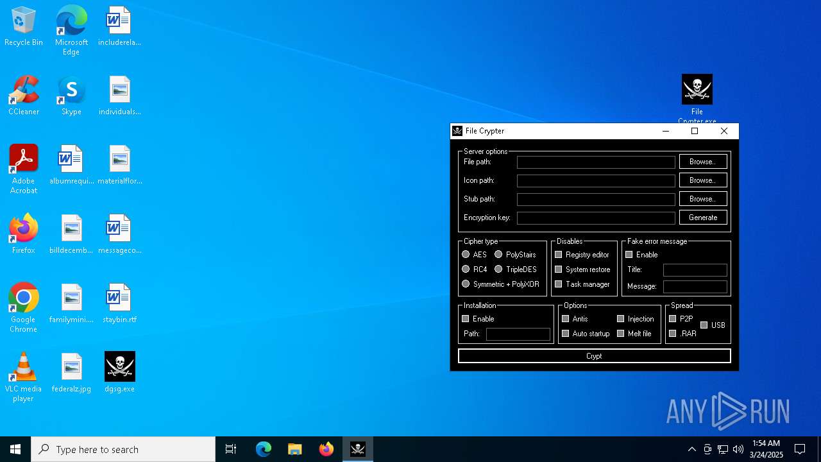Select the staybin.rtf document icon
Viewport: 821px width, 462px height.
pos(119,304)
